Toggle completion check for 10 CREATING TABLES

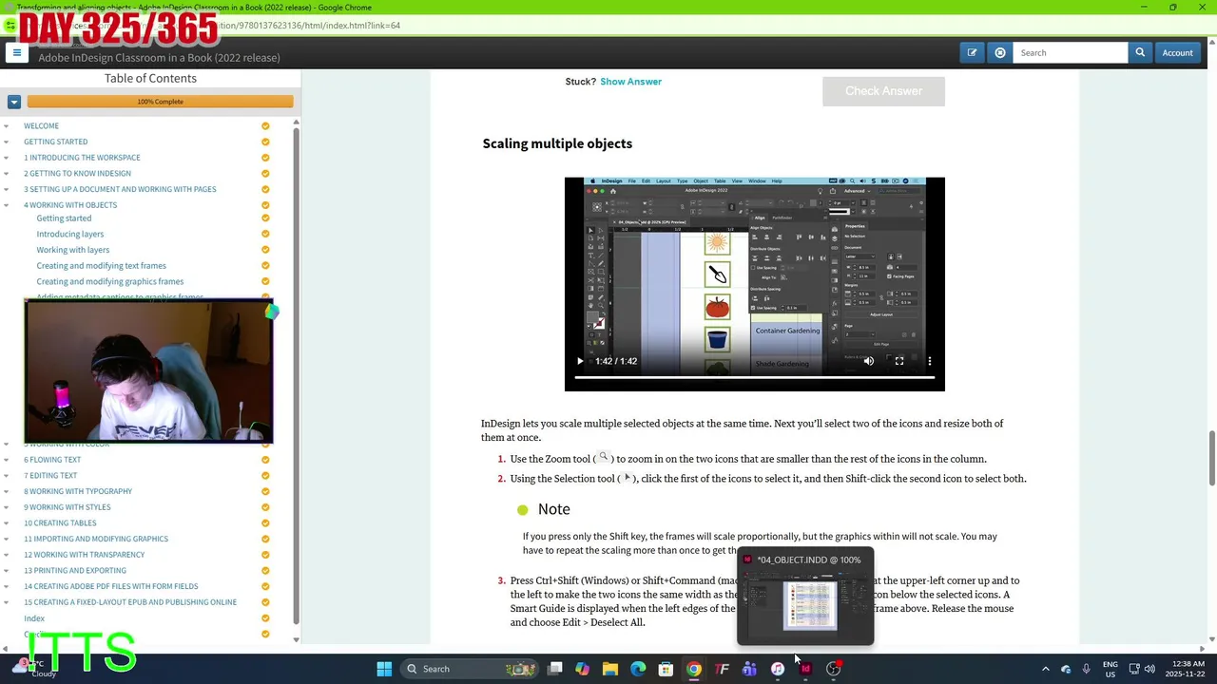click(265, 522)
